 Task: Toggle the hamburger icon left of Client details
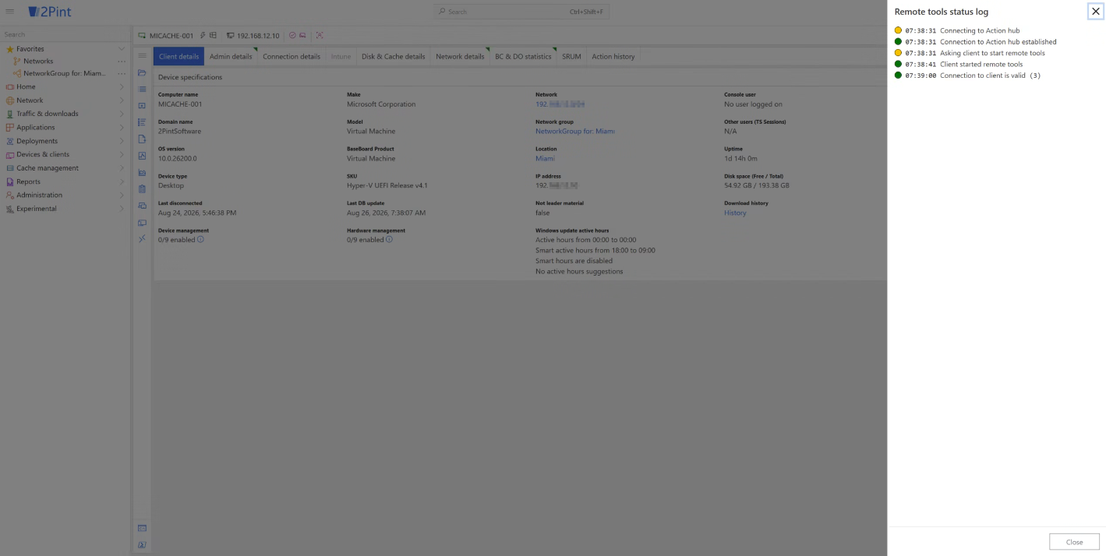pyautogui.click(x=142, y=56)
